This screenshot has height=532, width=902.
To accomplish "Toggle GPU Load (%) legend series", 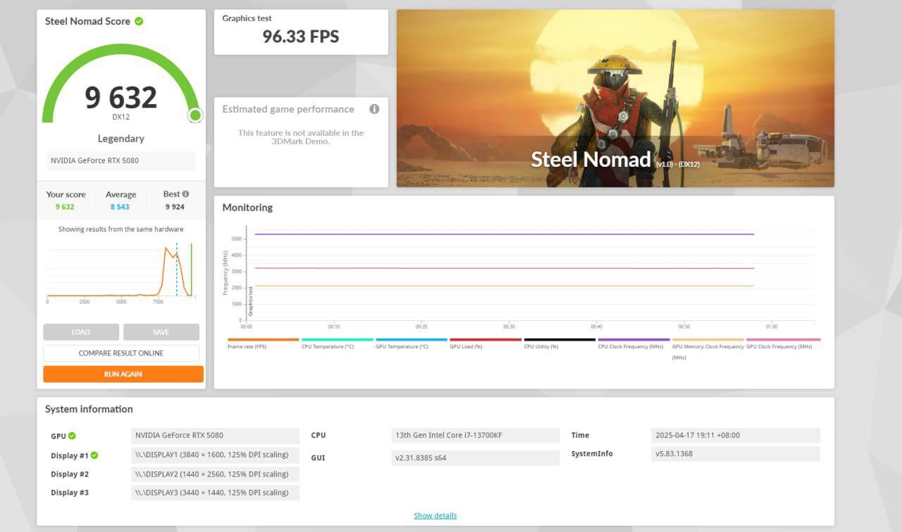I will click(486, 343).
